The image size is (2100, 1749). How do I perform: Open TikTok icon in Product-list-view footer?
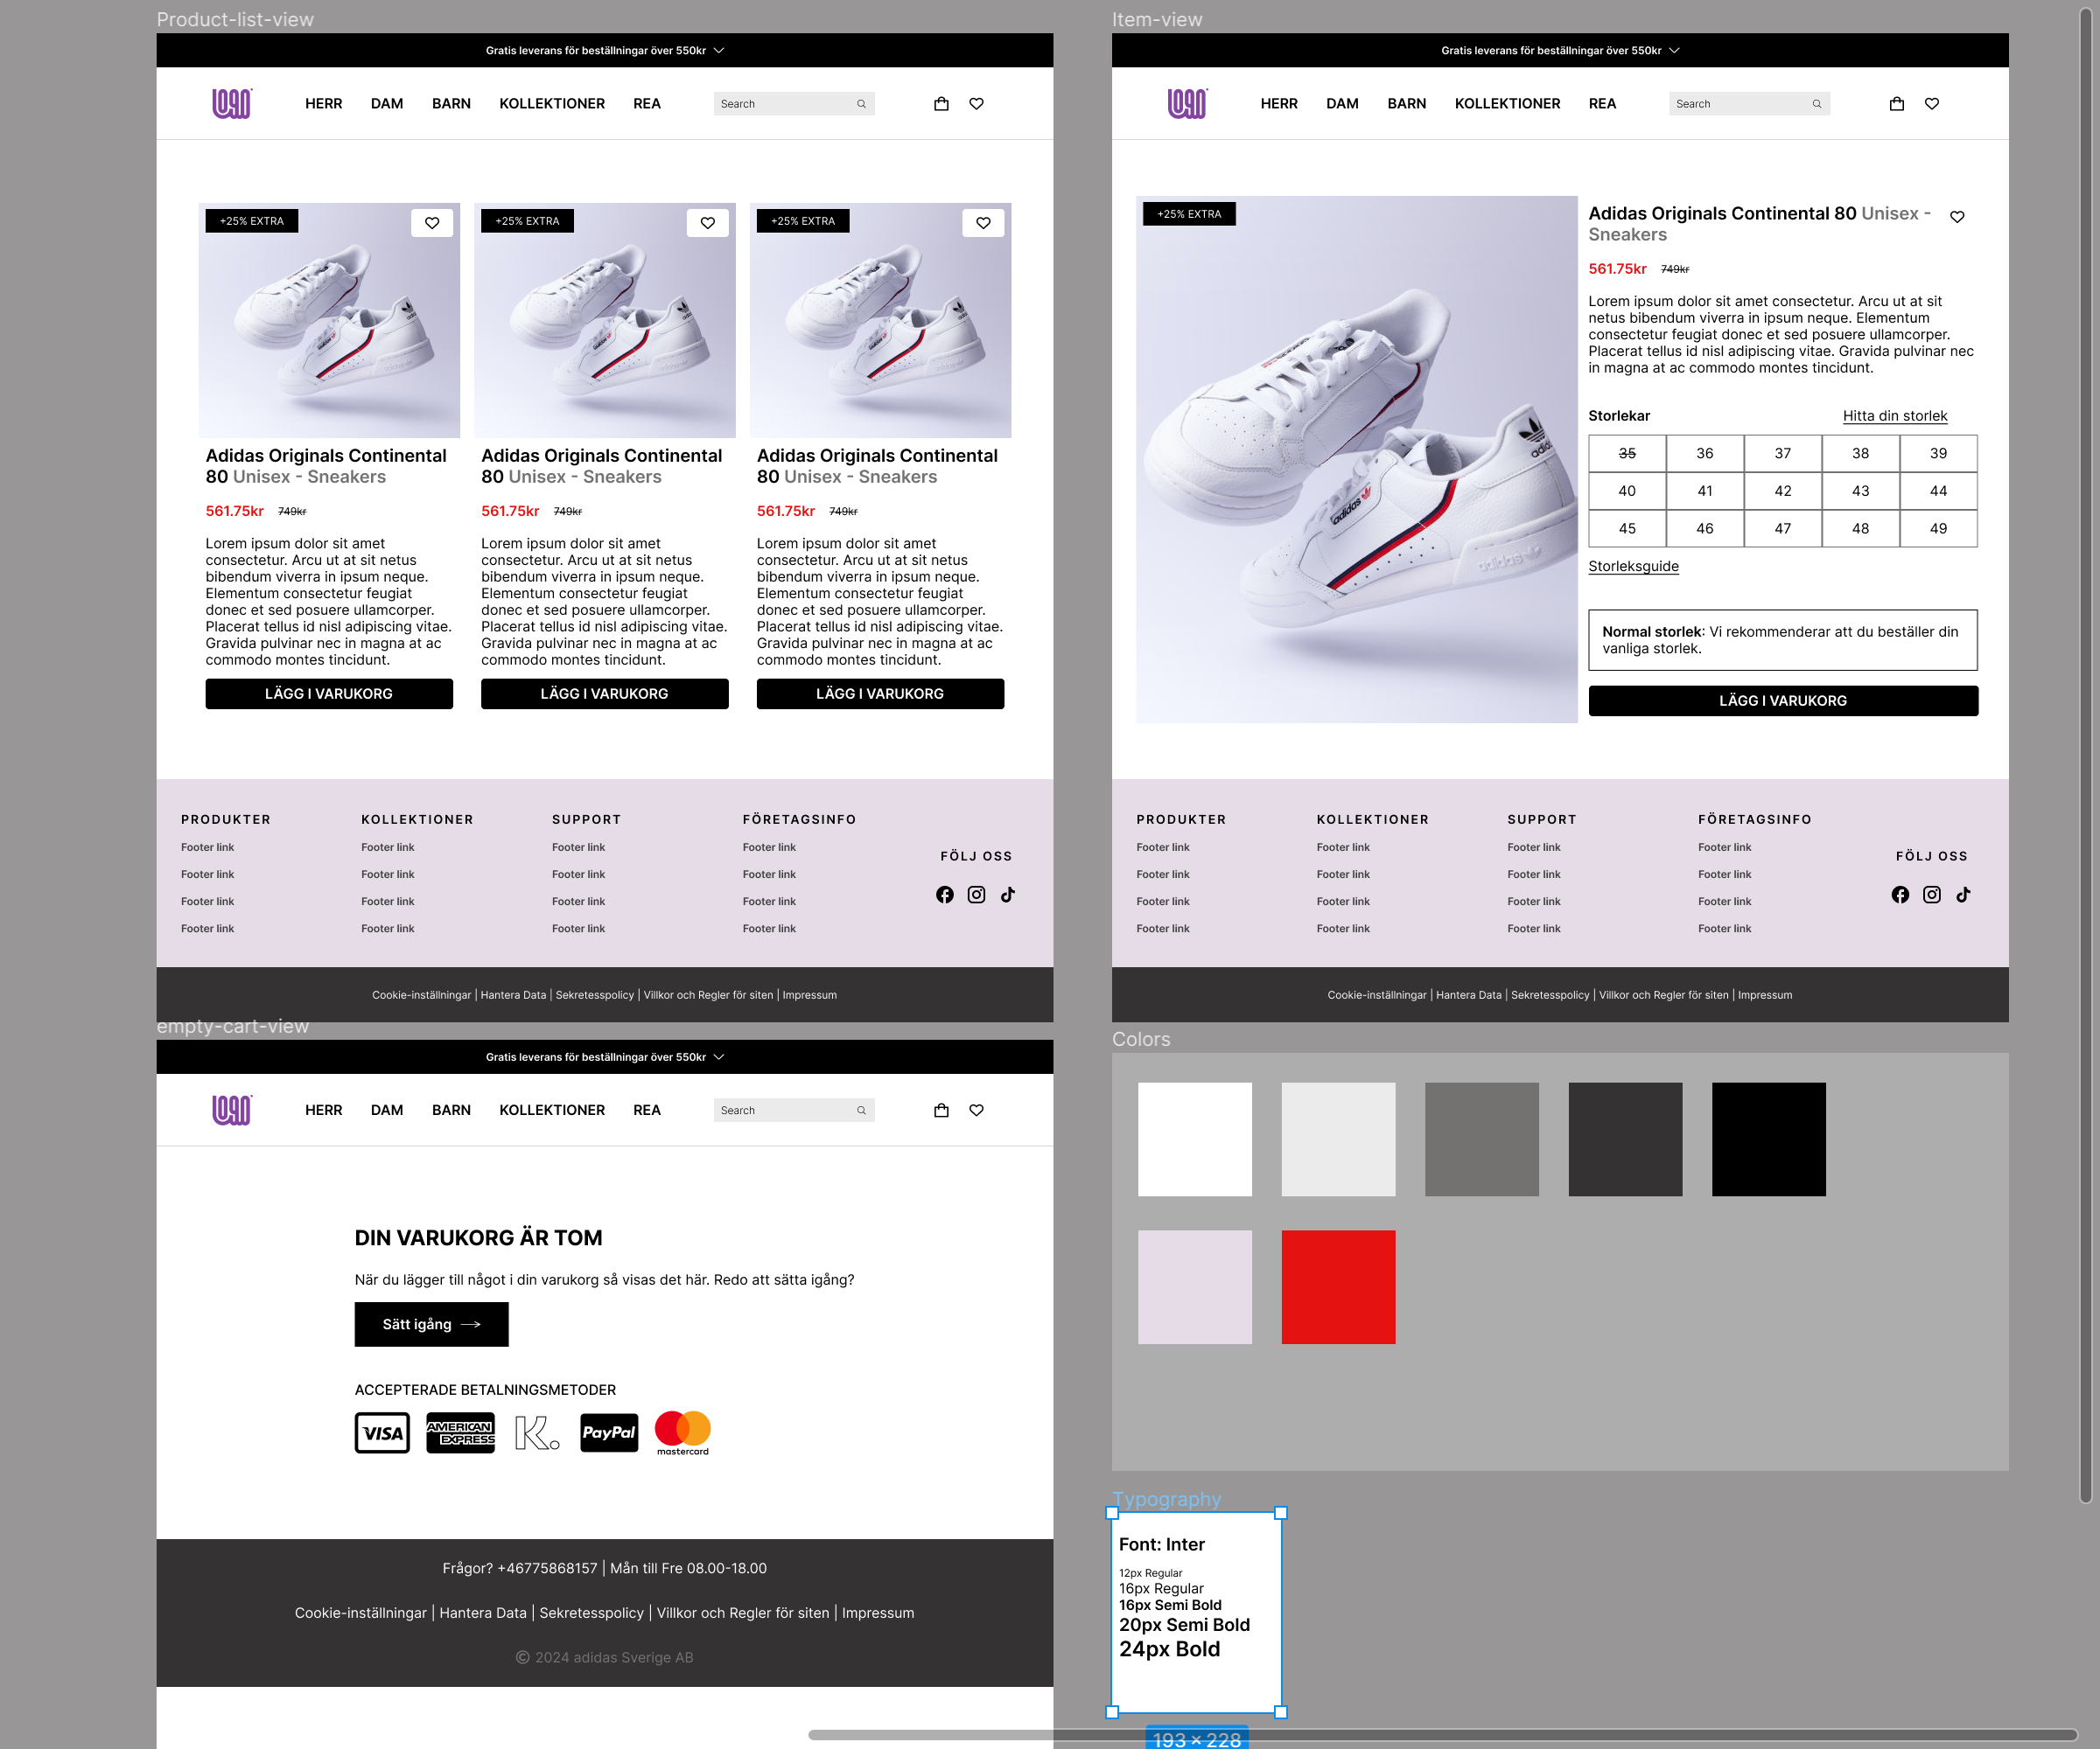click(1008, 895)
